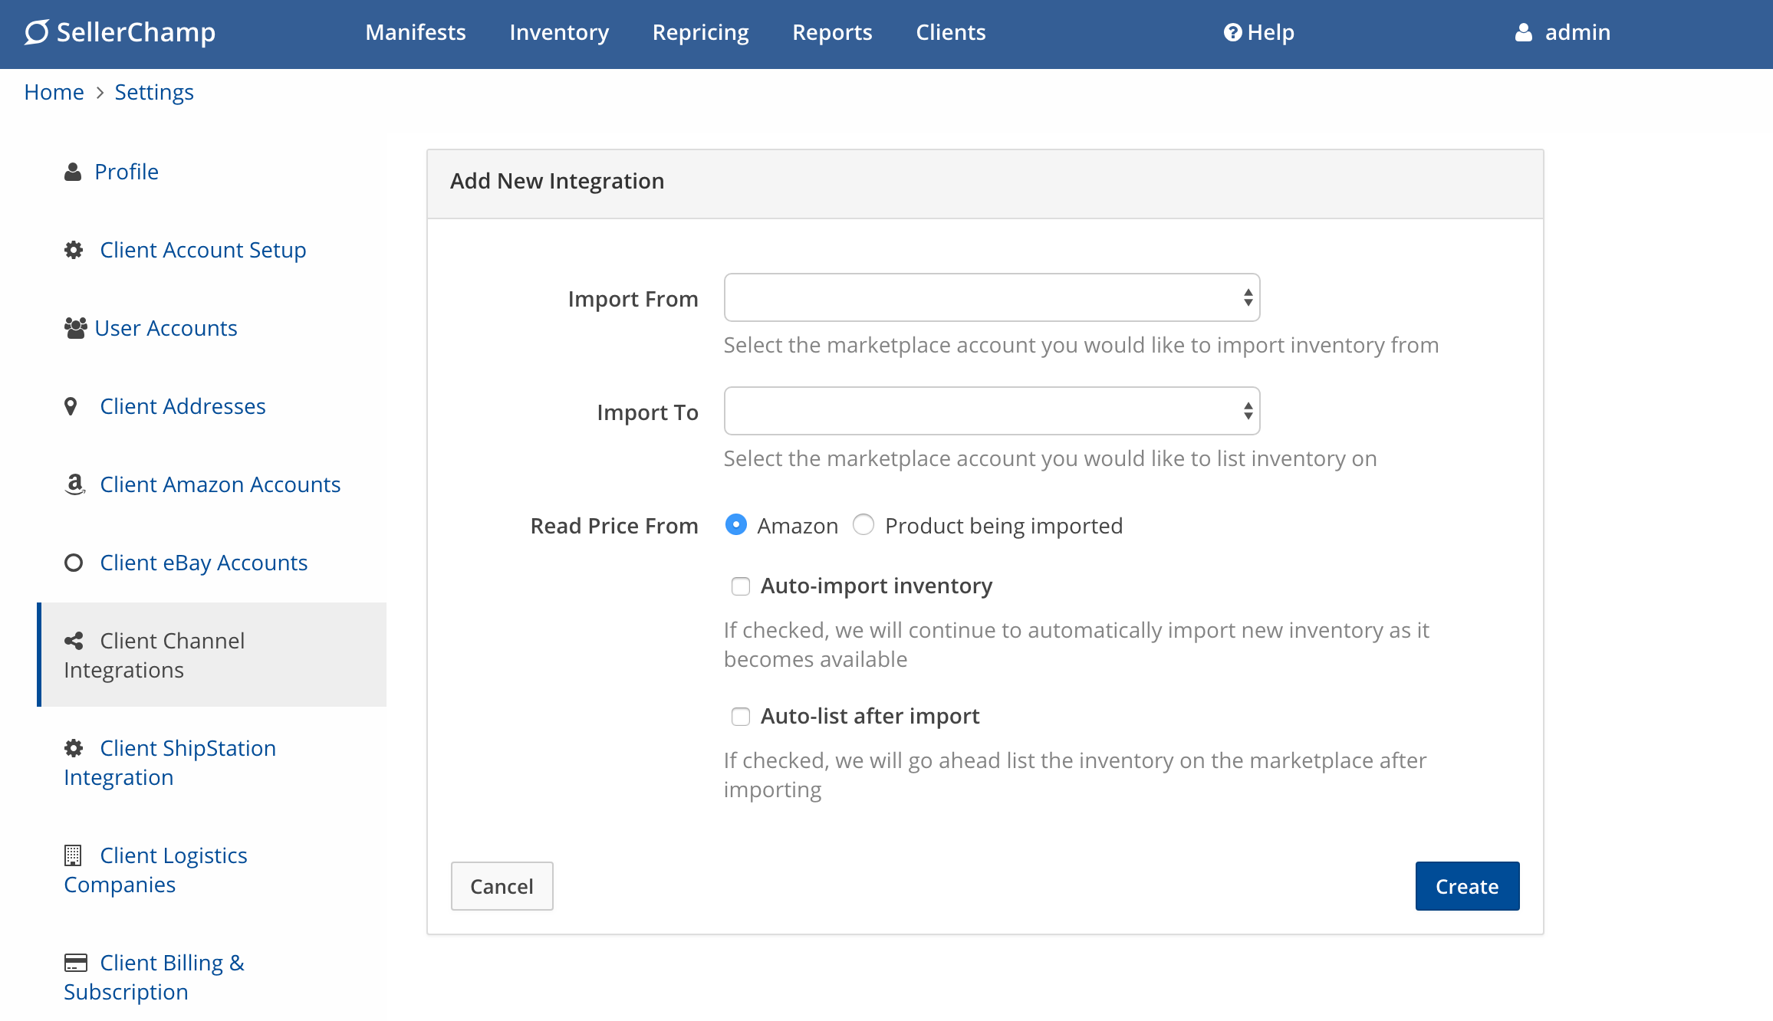The image size is (1773, 1021).
Task: Click the Cancel button
Action: [502, 886]
